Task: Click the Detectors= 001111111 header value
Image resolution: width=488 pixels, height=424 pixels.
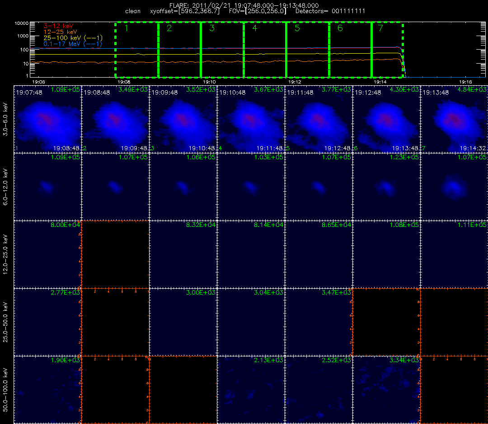Action: (x=330, y=11)
